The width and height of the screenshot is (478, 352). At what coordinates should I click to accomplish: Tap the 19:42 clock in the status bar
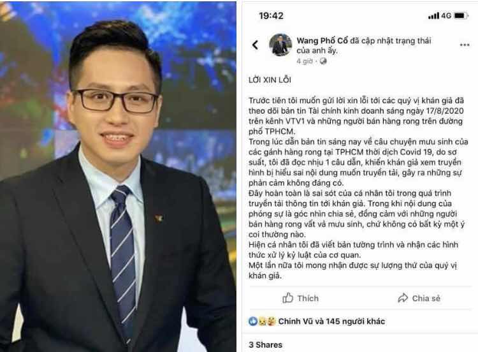(x=271, y=15)
